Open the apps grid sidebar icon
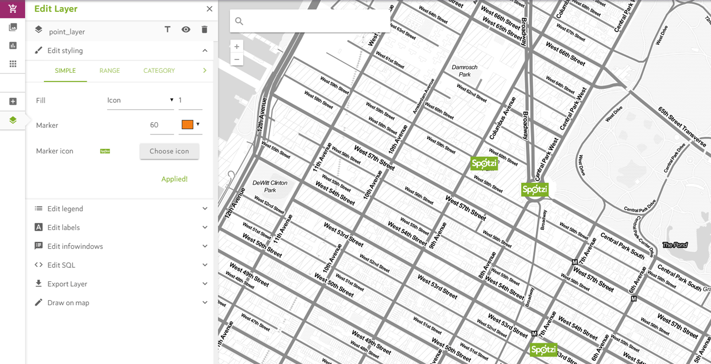 [x=13, y=64]
